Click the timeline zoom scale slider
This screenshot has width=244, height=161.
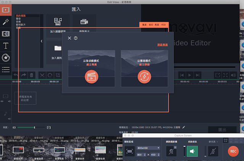(31, 128)
